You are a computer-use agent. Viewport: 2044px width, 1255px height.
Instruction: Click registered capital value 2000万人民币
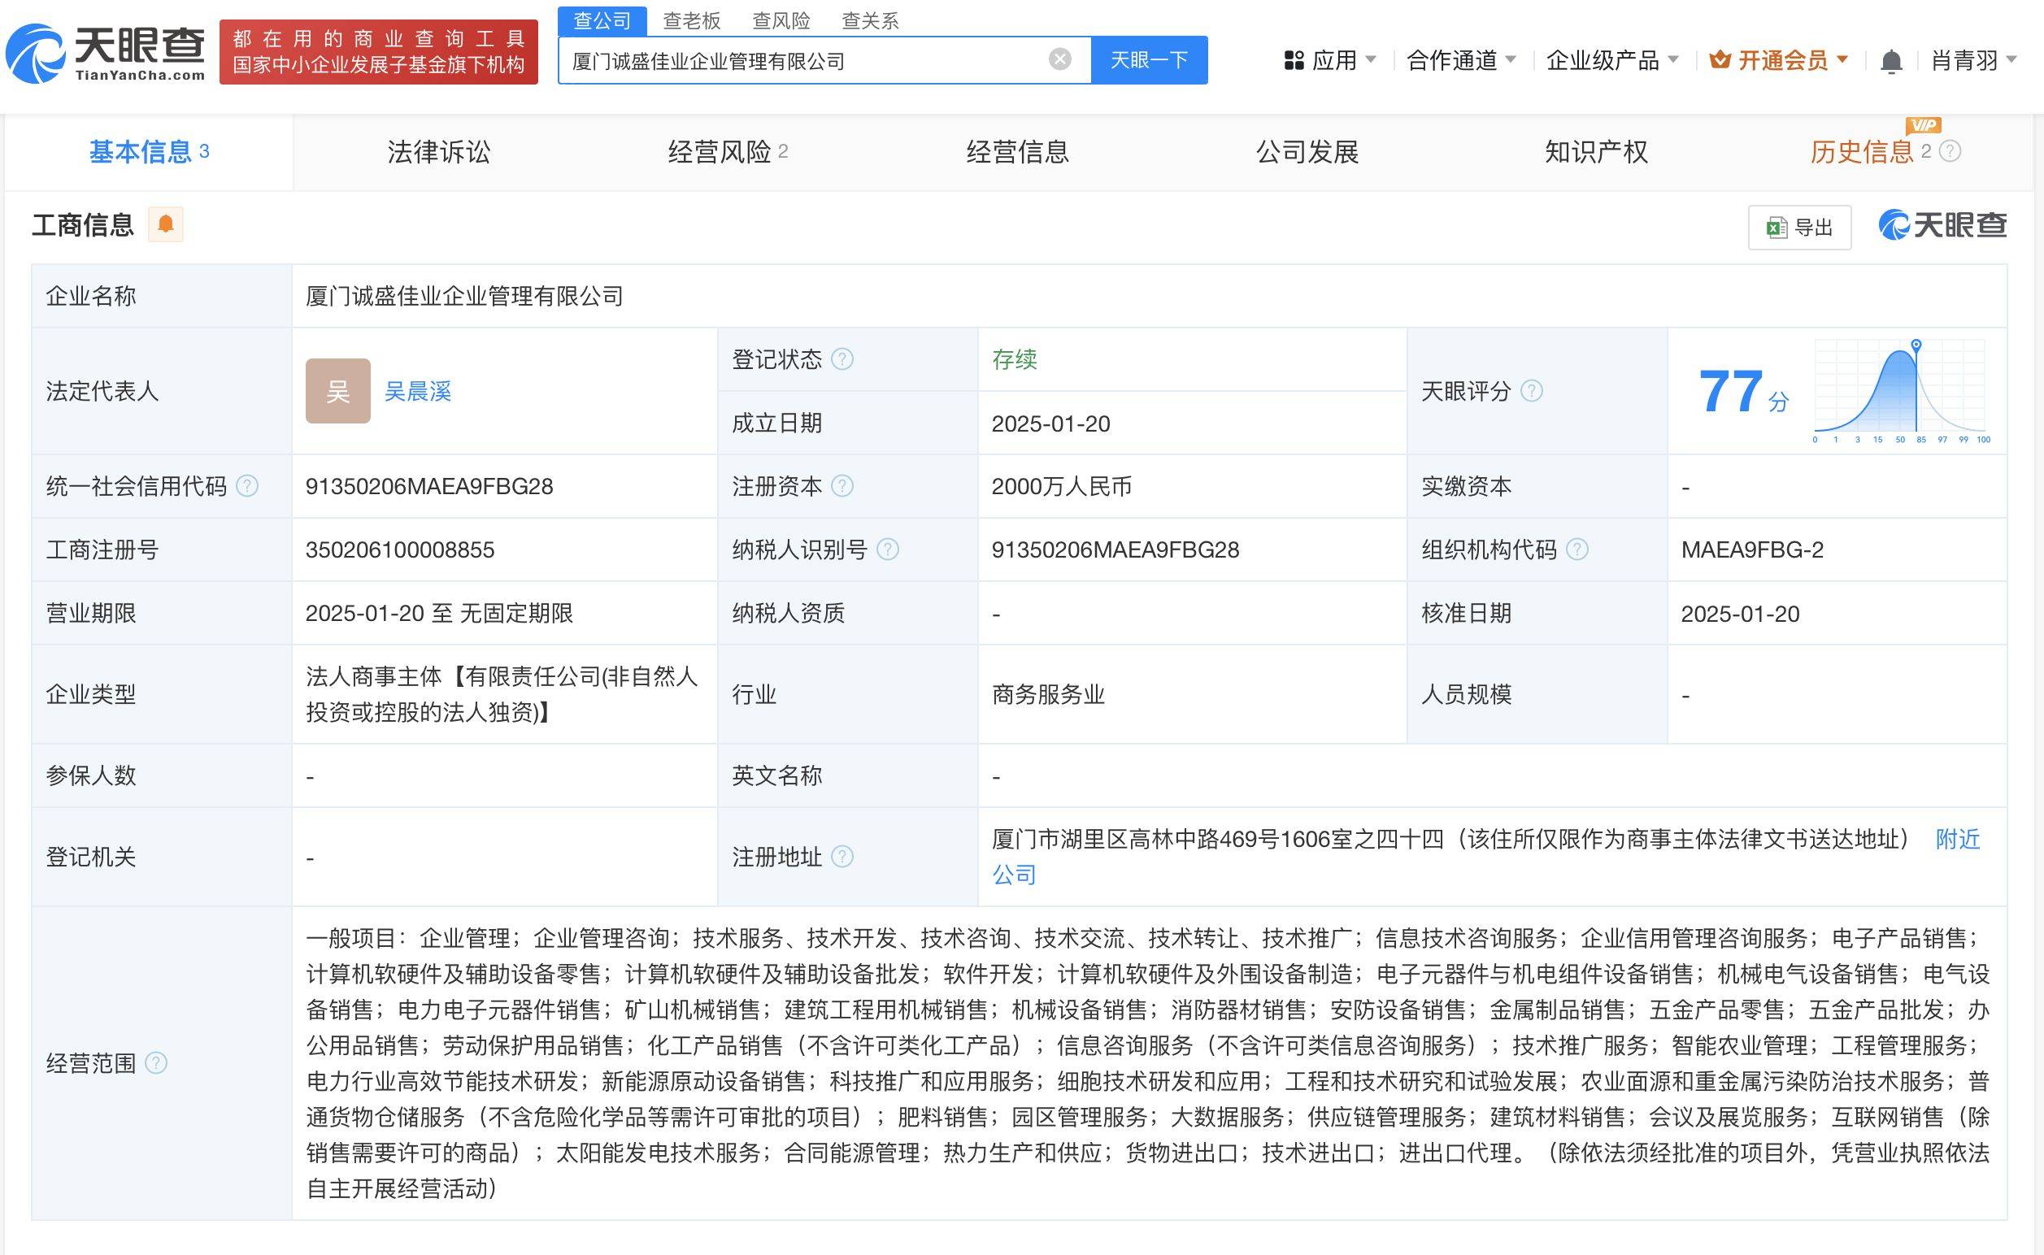click(x=1061, y=486)
